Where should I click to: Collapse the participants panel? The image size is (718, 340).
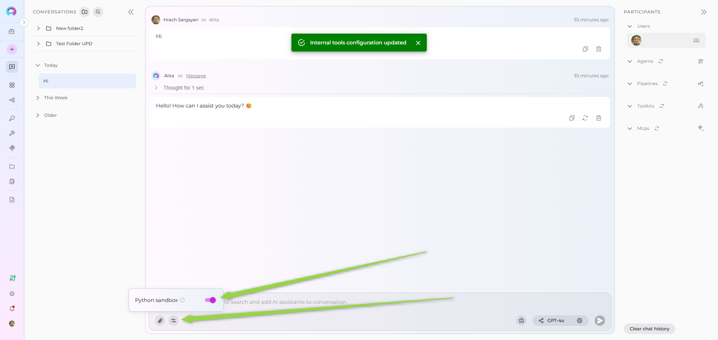(x=703, y=12)
